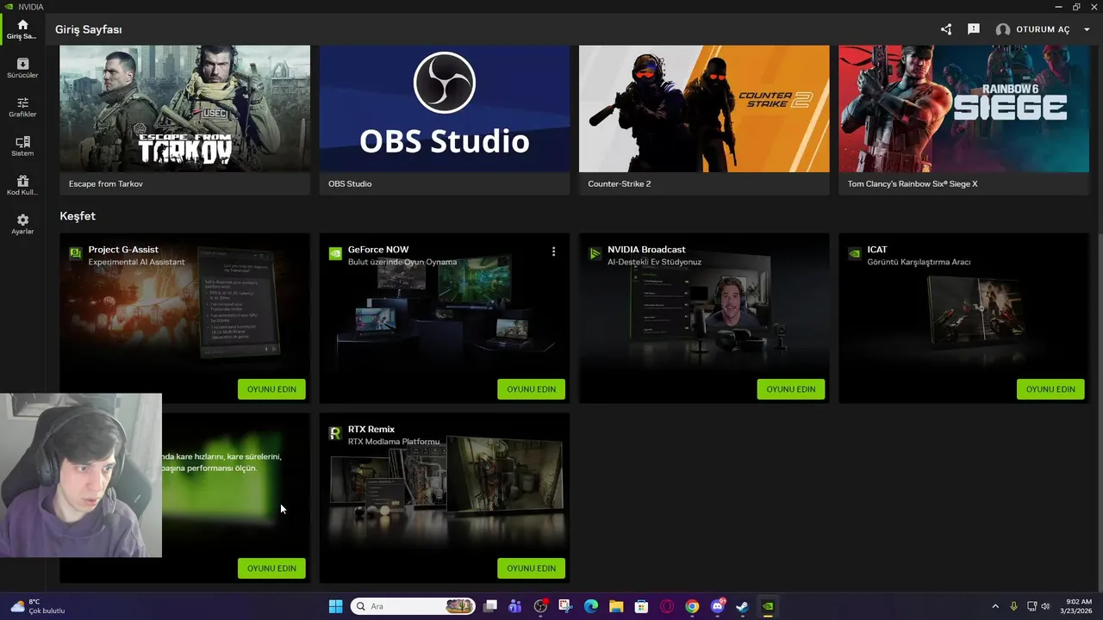Click the feedback notification icon in header

[974, 29]
